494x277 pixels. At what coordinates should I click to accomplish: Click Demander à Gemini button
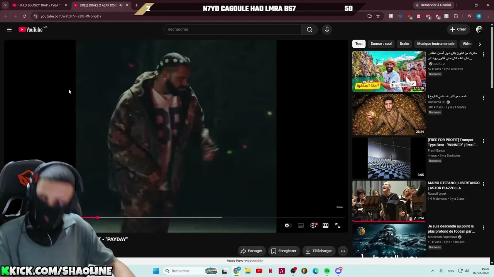tap(433, 5)
